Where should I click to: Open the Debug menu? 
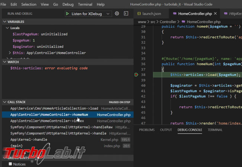[x=68, y=4]
